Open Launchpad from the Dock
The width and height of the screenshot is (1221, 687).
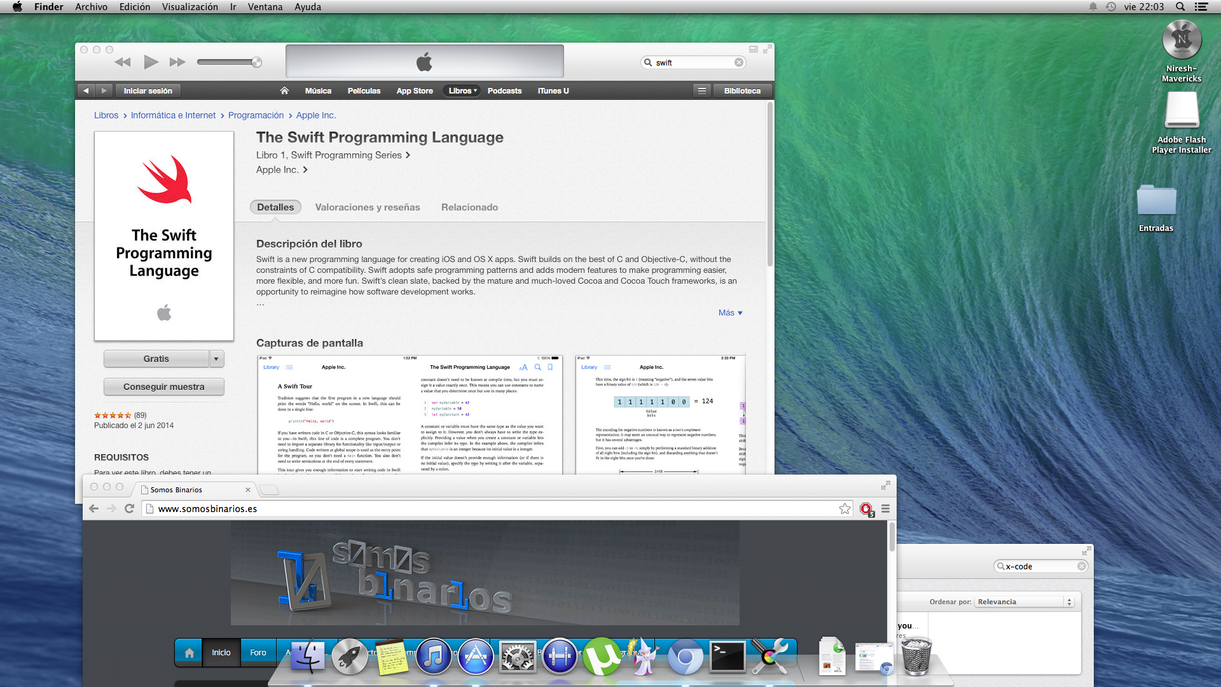[349, 656]
